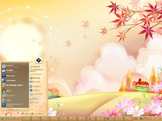Screen dimensions: 162x121
Task: Click the 我的文档 folder icon
Action: coord(31,66)
